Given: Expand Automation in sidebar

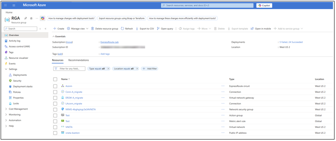Looking at the screenshot, I should point(6,120).
